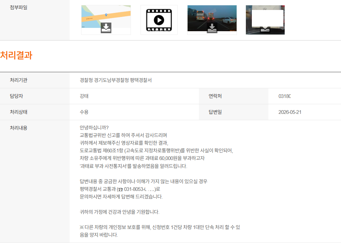Click line about 도로교통법 제60조1항 violation
The image size is (341, 243).
tap(156, 151)
